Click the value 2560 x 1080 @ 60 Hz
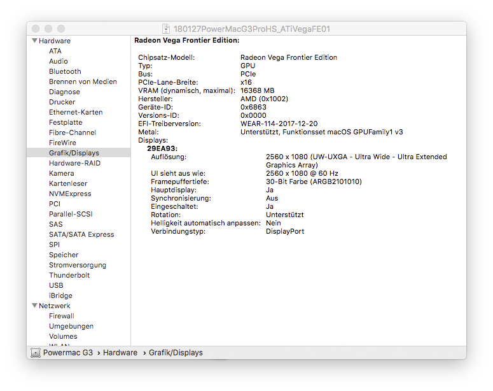 (x=302, y=173)
